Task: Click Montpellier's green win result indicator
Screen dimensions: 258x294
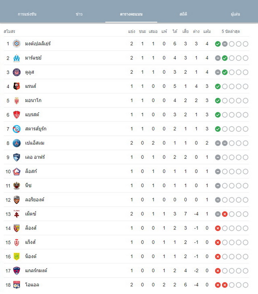Action: tap(218, 44)
